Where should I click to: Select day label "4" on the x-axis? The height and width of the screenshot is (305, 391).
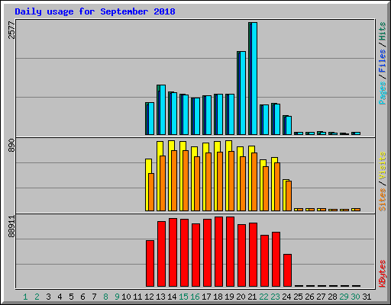[60, 297]
